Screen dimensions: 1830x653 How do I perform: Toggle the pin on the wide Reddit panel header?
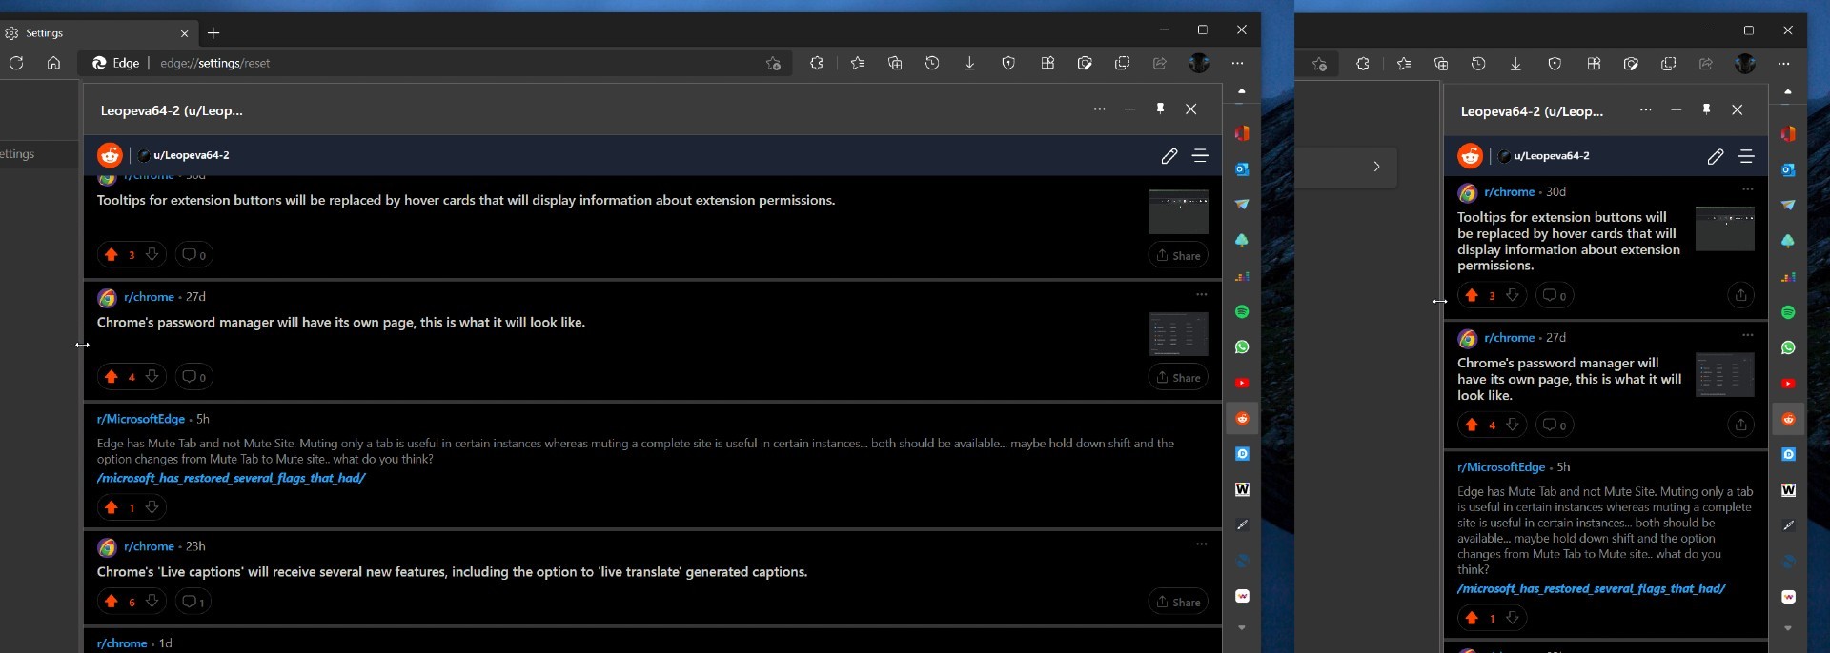1160,109
